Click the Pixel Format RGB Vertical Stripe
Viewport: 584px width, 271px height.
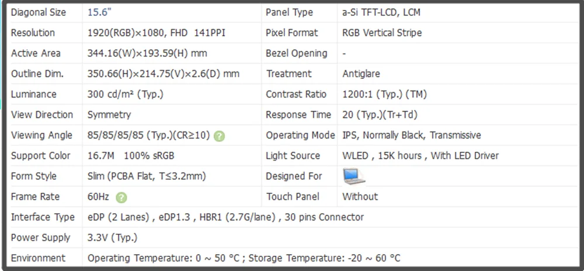pyautogui.click(x=382, y=33)
